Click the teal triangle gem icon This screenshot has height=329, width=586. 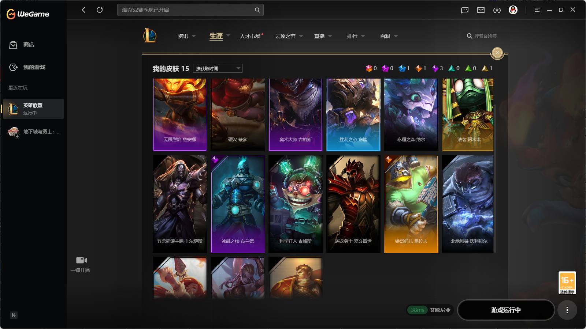(x=452, y=68)
